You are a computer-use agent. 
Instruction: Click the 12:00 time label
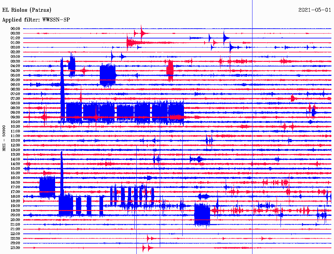click(15, 141)
